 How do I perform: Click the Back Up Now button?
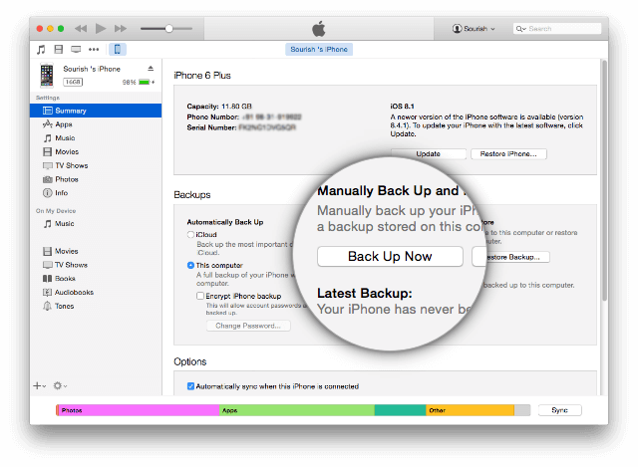click(390, 257)
